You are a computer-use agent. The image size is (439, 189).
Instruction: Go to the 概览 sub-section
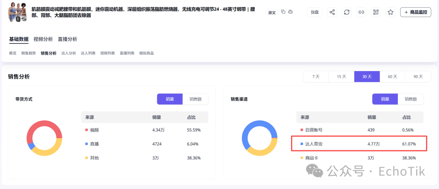[x=13, y=53]
